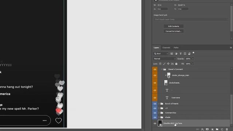Click the Lock all padlock icon
The width and height of the screenshot is (233, 131).
[176, 64]
